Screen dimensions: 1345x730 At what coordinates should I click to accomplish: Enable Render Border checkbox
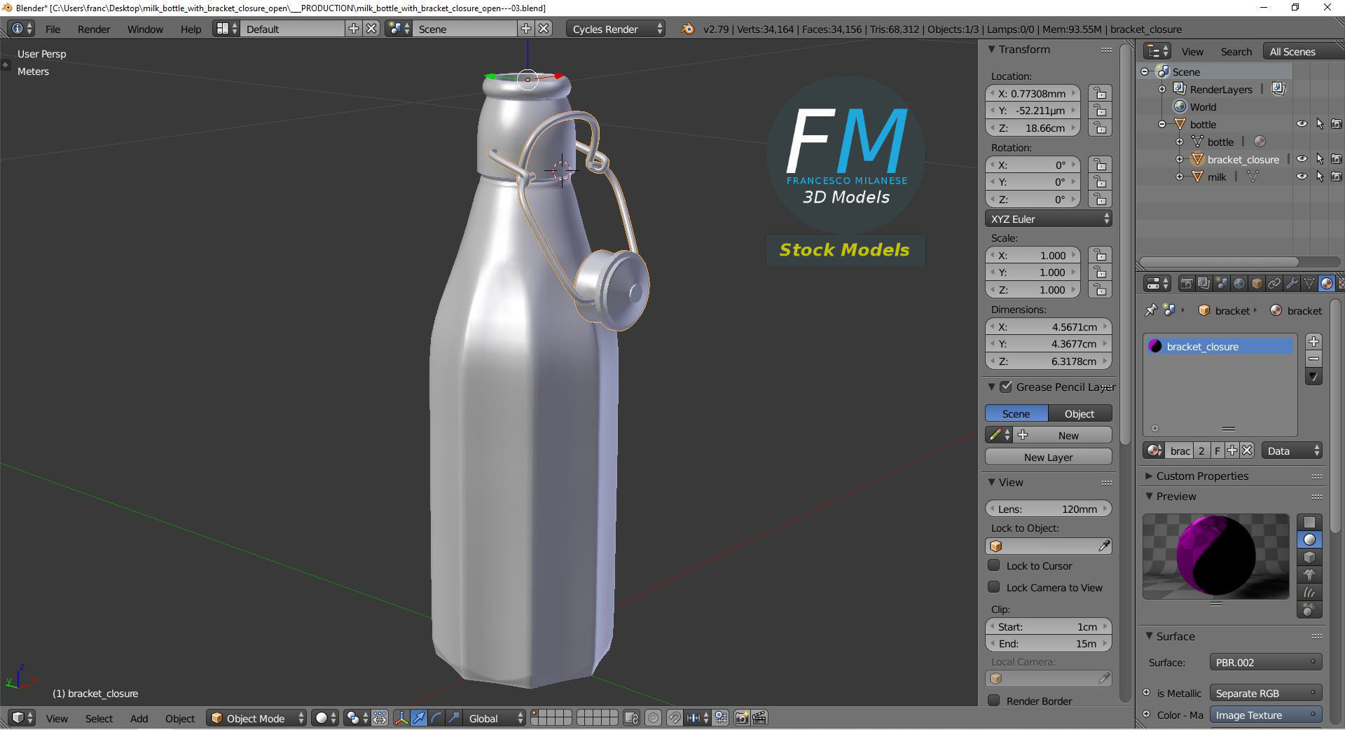(993, 701)
